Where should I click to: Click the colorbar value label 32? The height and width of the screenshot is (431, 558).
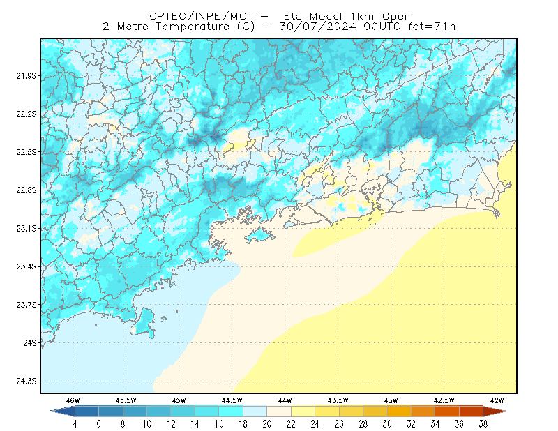click(411, 424)
